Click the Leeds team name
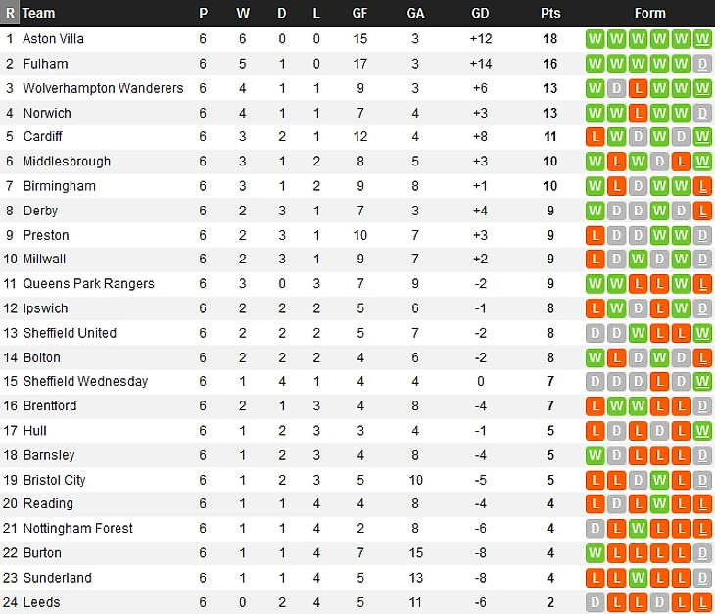This screenshot has width=715, height=614. [x=41, y=602]
